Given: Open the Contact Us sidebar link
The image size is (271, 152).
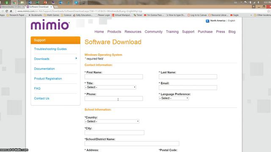Looking at the screenshot, I should click(41, 98).
